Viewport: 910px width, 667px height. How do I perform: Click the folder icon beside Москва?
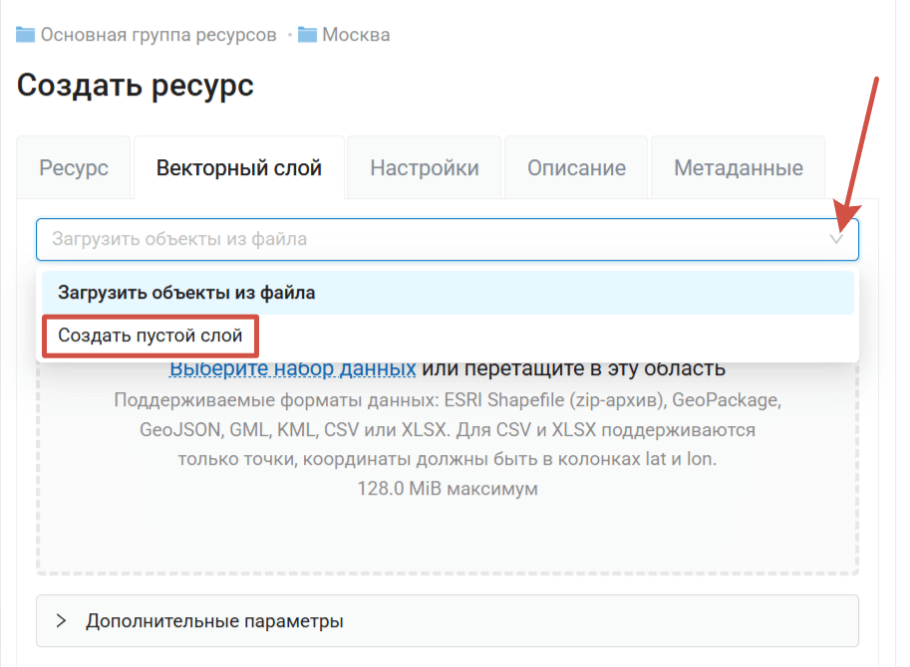(x=307, y=35)
